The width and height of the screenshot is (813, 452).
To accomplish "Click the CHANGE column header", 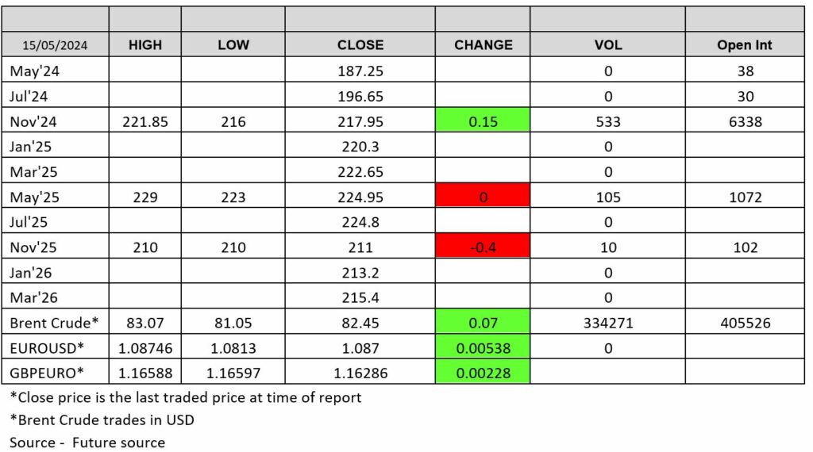I will 484,45.
